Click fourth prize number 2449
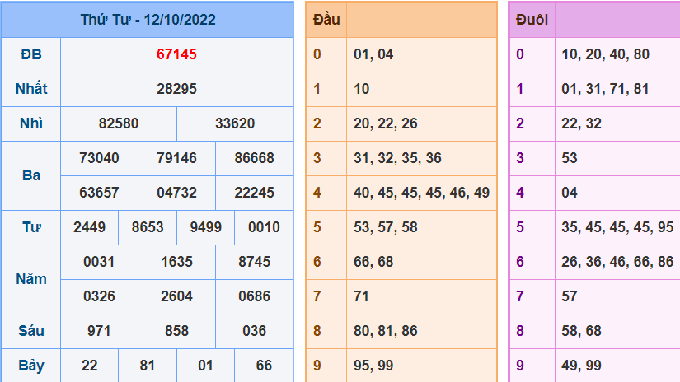Image resolution: width=680 pixels, height=382 pixels. coord(89,227)
